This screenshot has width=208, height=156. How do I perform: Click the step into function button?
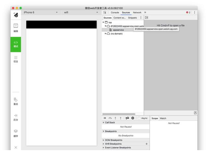pyautogui.click(x=115, y=118)
